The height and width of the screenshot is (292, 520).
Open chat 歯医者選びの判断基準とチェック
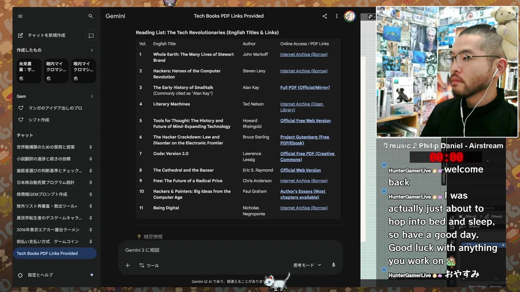tap(49, 171)
